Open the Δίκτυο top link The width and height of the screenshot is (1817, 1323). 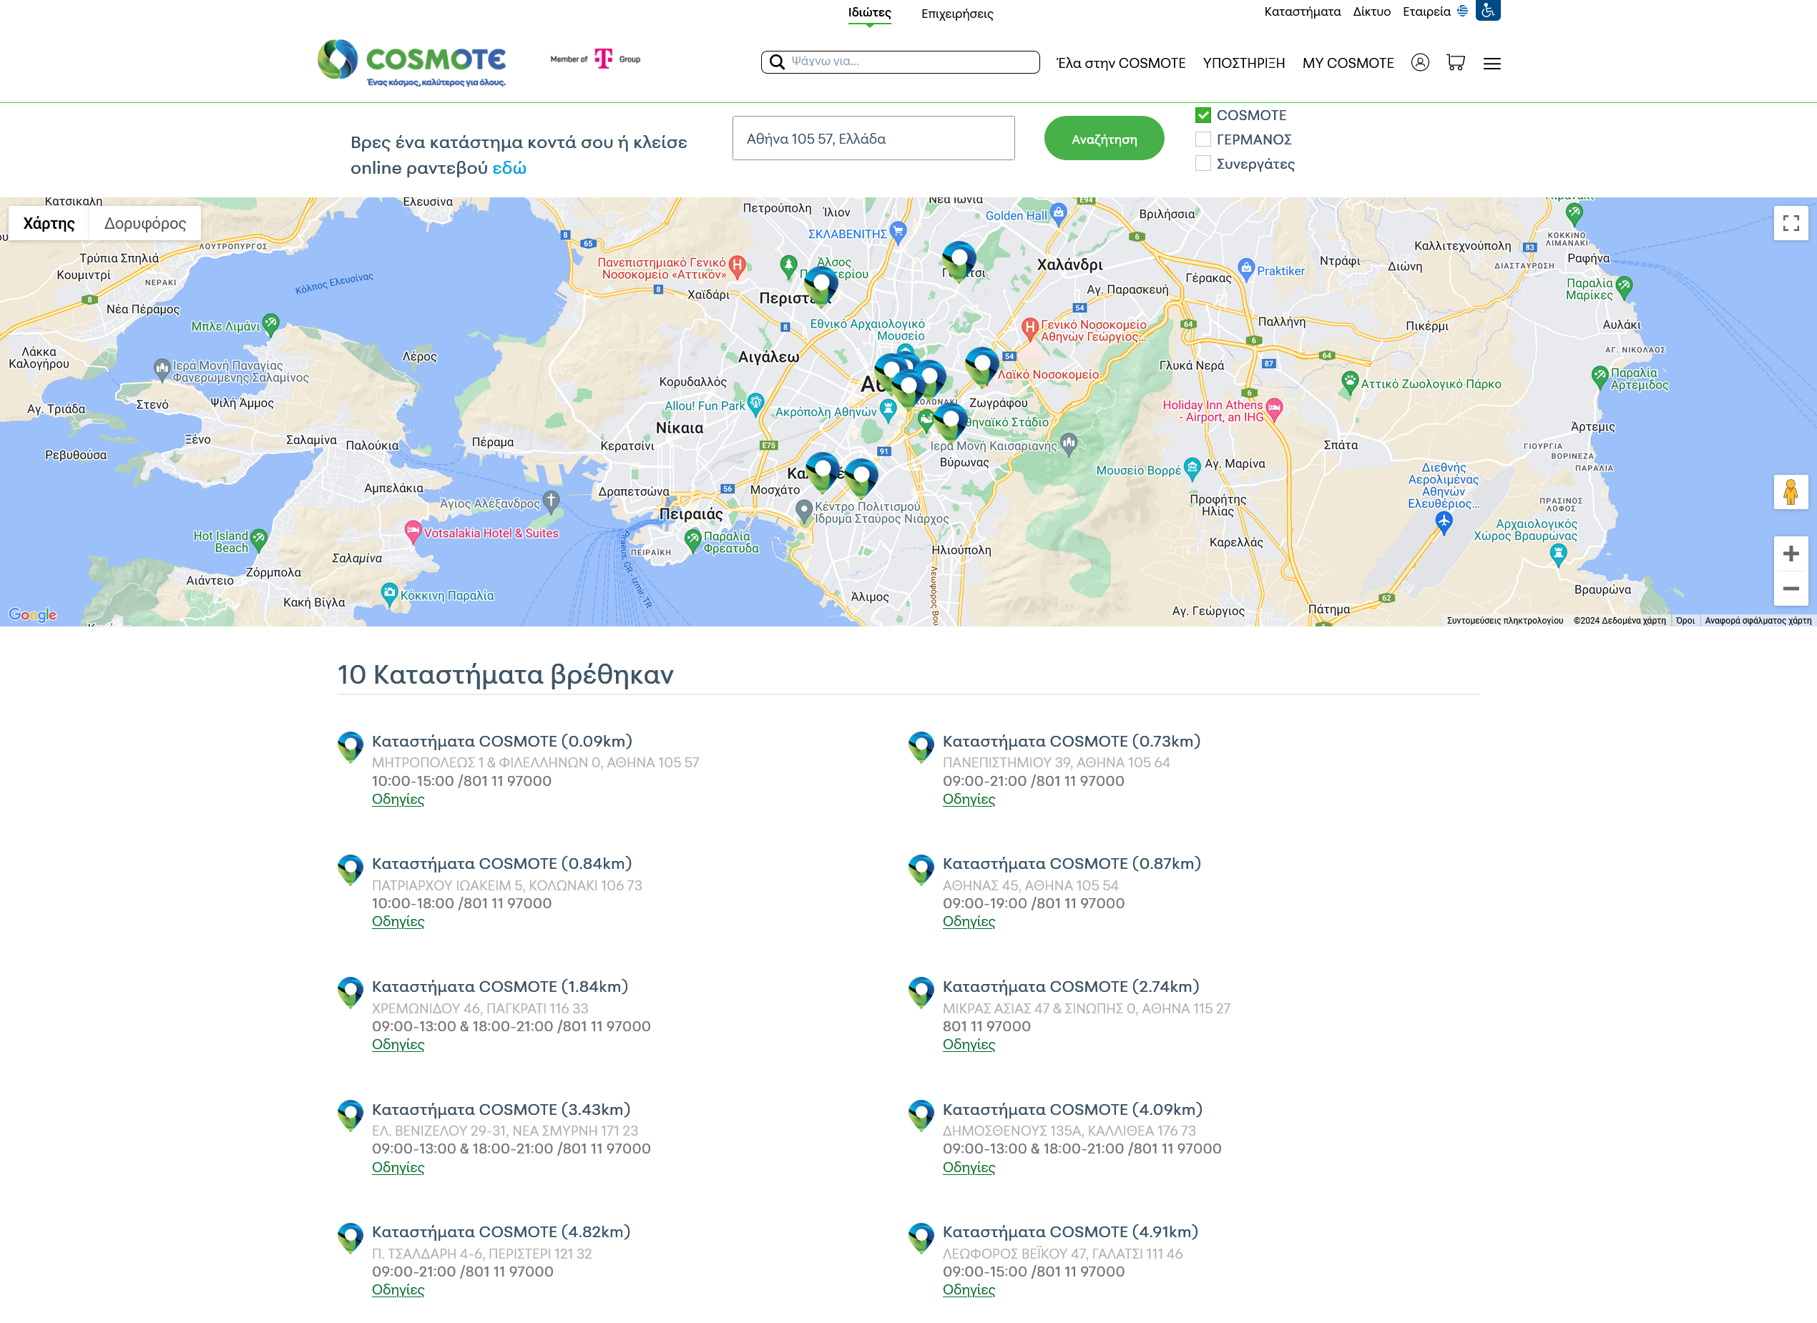1371,11
